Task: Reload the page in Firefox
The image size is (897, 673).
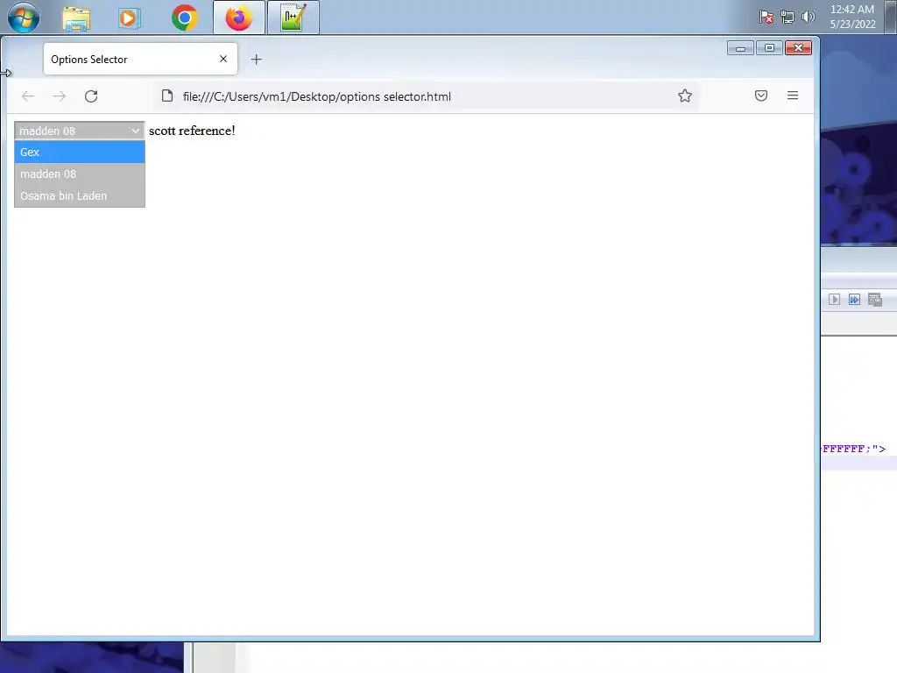Action: [x=91, y=96]
